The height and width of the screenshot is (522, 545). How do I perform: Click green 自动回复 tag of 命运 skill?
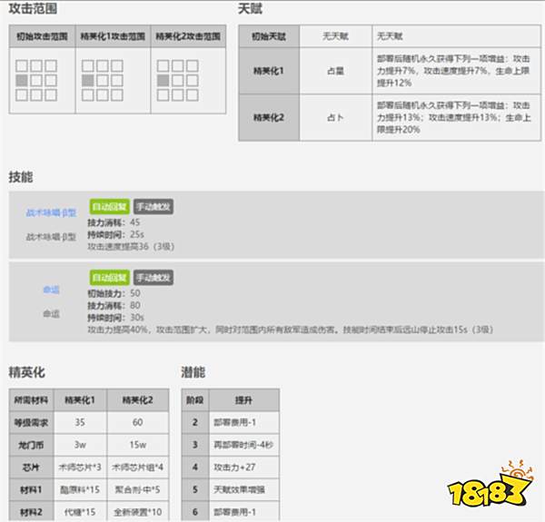point(109,277)
